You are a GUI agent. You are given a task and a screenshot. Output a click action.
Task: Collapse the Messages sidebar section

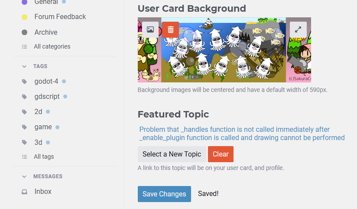click(24, 176)
